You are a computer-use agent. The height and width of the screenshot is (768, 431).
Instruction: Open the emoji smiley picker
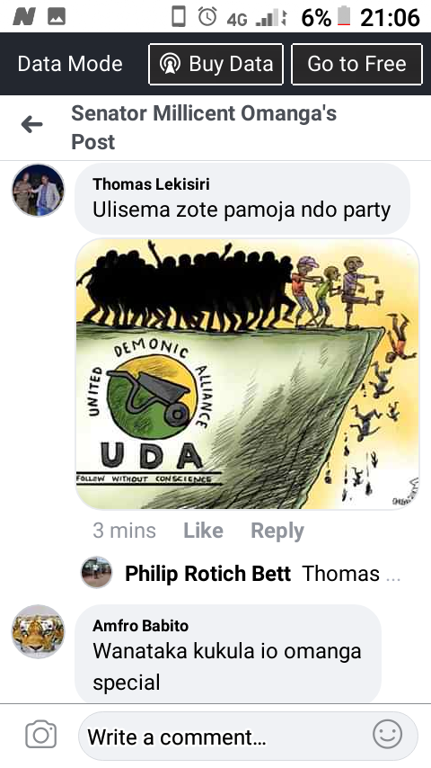pyautogui.click(x=388, y=734)
